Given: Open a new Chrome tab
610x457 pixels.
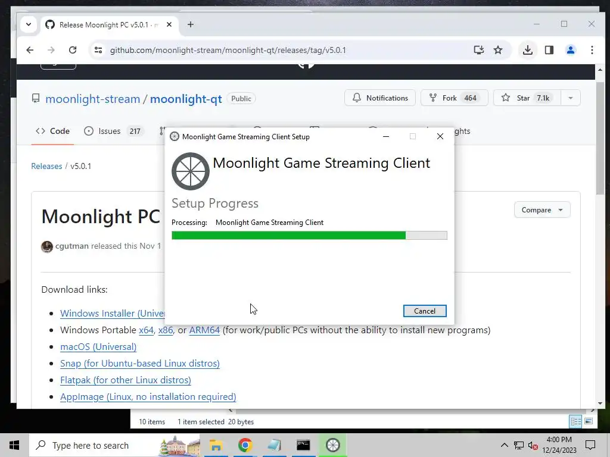Looking at the screenshot, I should 190,24.
